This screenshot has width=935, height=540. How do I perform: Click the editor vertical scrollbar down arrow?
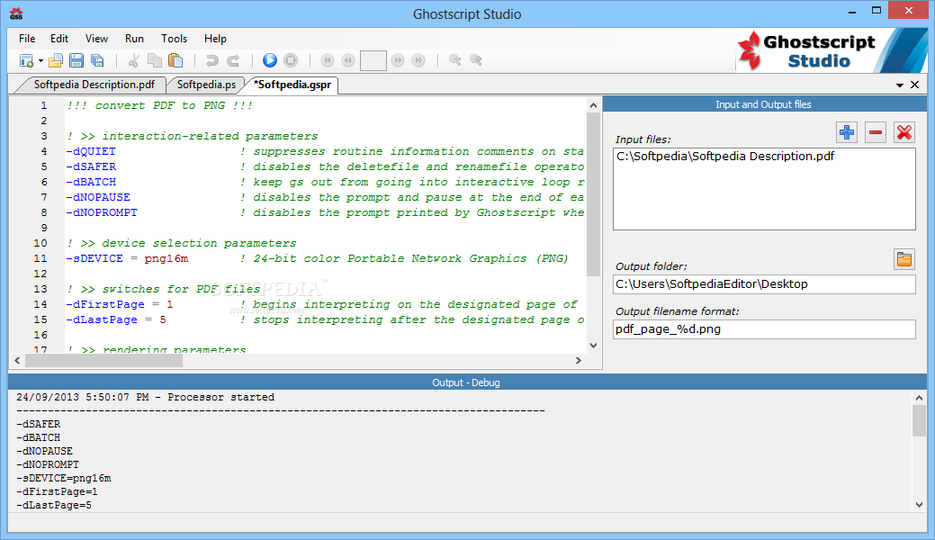click(593, 345)
